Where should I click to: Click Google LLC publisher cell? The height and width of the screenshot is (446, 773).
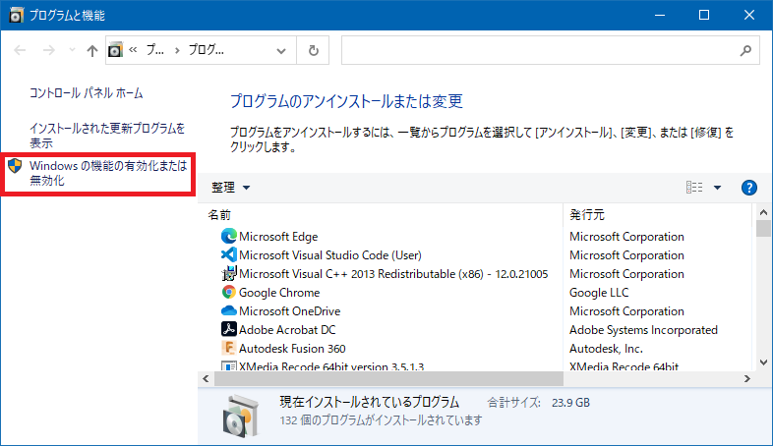click(599, 293)
